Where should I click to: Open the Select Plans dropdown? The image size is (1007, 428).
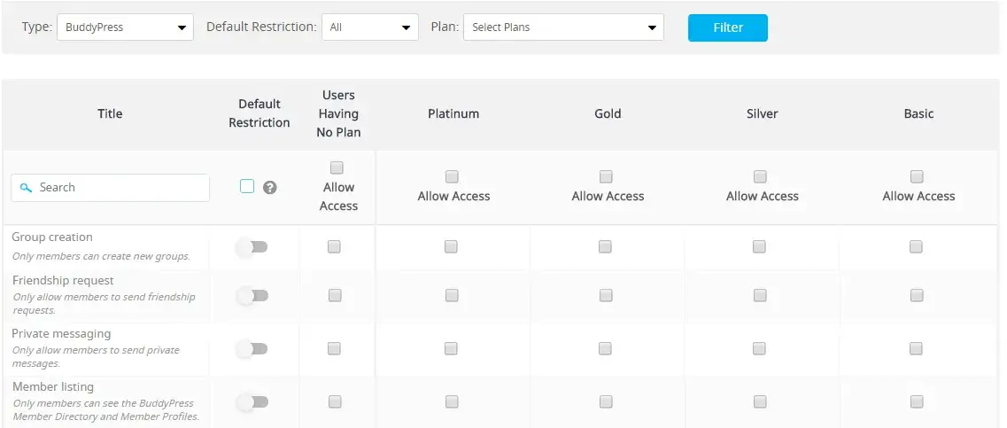tap(563, 27)
